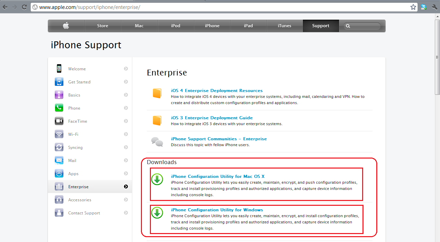Open the Store tab
This screenshot has width=440, height=242.
point(103,26)
